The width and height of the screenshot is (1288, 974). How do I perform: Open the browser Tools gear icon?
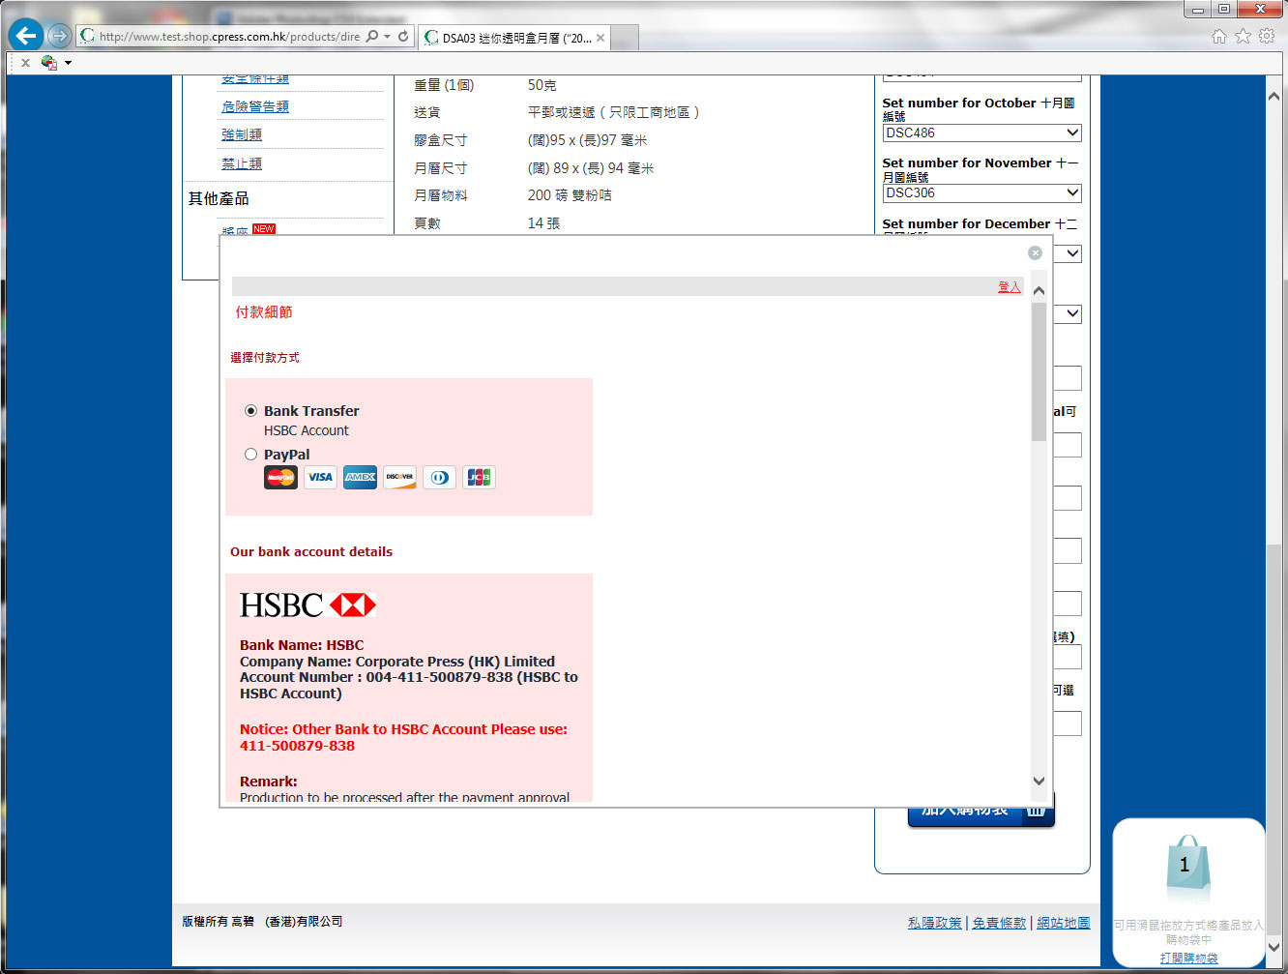[x=1267, y=37]
